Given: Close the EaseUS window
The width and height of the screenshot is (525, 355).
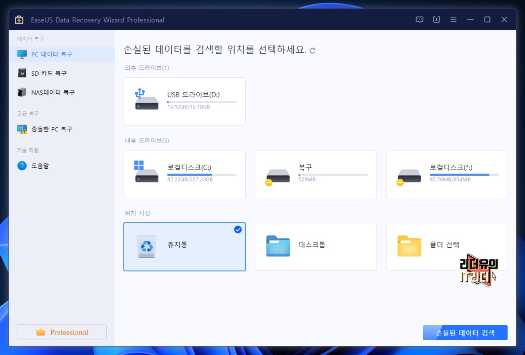Looking at the screenshot, I should pos(504,20).
